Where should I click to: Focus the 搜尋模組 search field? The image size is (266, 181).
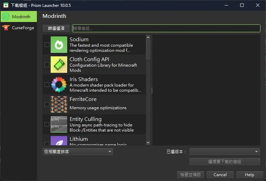point(166,28)
